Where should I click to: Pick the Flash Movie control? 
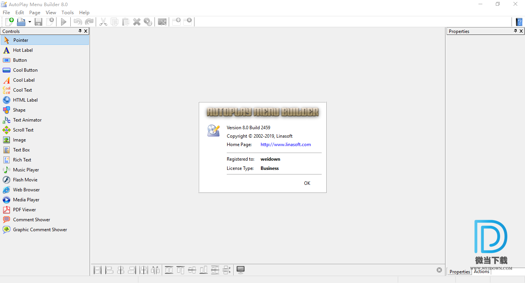pyautogui.click(x=45, y=180)
